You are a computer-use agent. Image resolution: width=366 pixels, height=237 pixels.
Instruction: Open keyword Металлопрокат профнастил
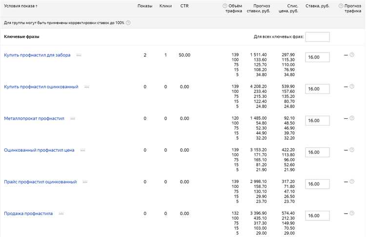[x=34, y=118]
